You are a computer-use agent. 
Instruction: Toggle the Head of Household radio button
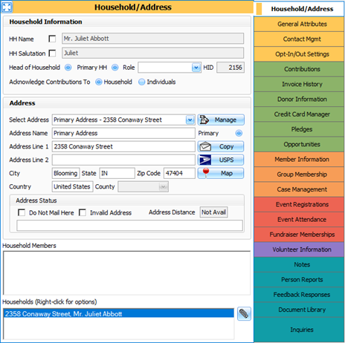68,68
